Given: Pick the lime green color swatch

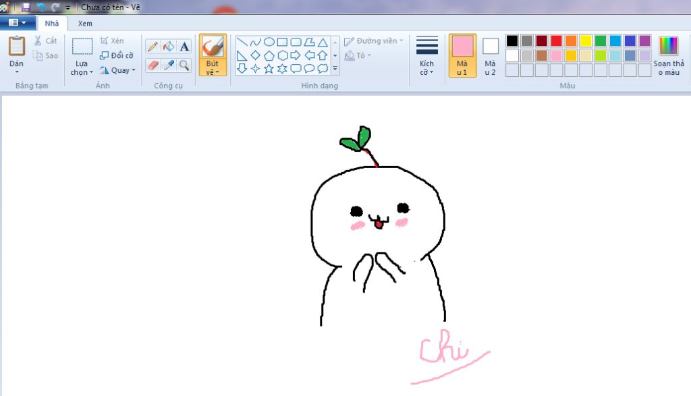Looking at the screenshot, I should point(601,55).
